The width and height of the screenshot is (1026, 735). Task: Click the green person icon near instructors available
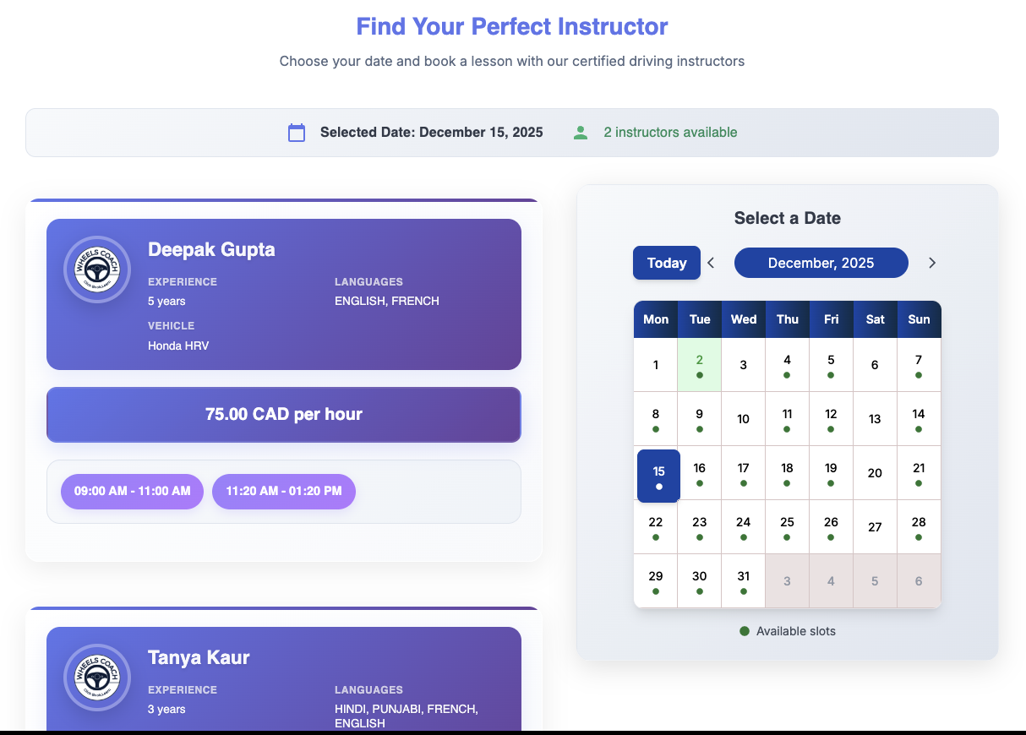click(581, 133)
